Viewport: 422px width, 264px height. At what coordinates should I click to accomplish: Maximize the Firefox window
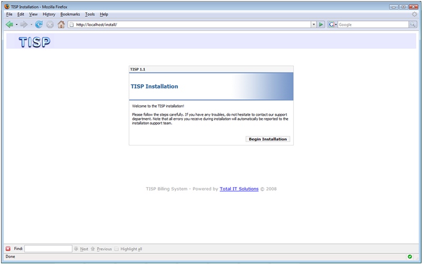(404, 7)
